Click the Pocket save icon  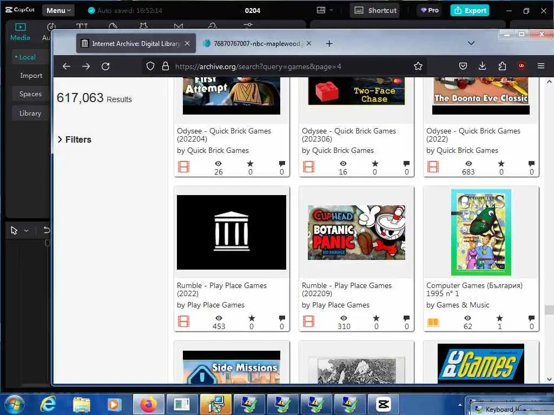(x=463, y=66)
